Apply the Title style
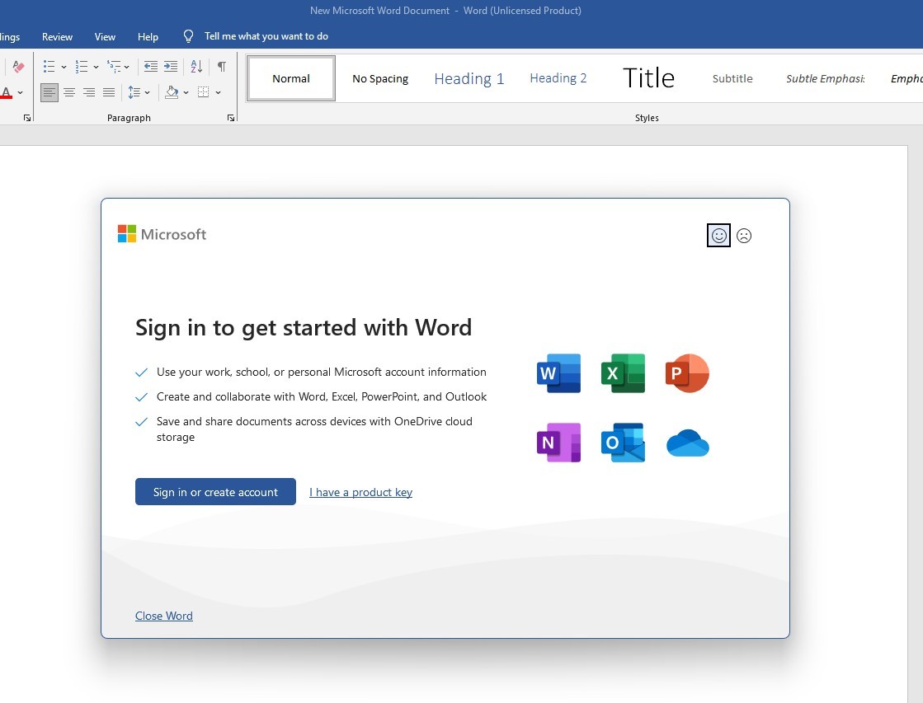The width and height of the screenshot is (923, 703). pyautogui.click(x=648, y=78)
